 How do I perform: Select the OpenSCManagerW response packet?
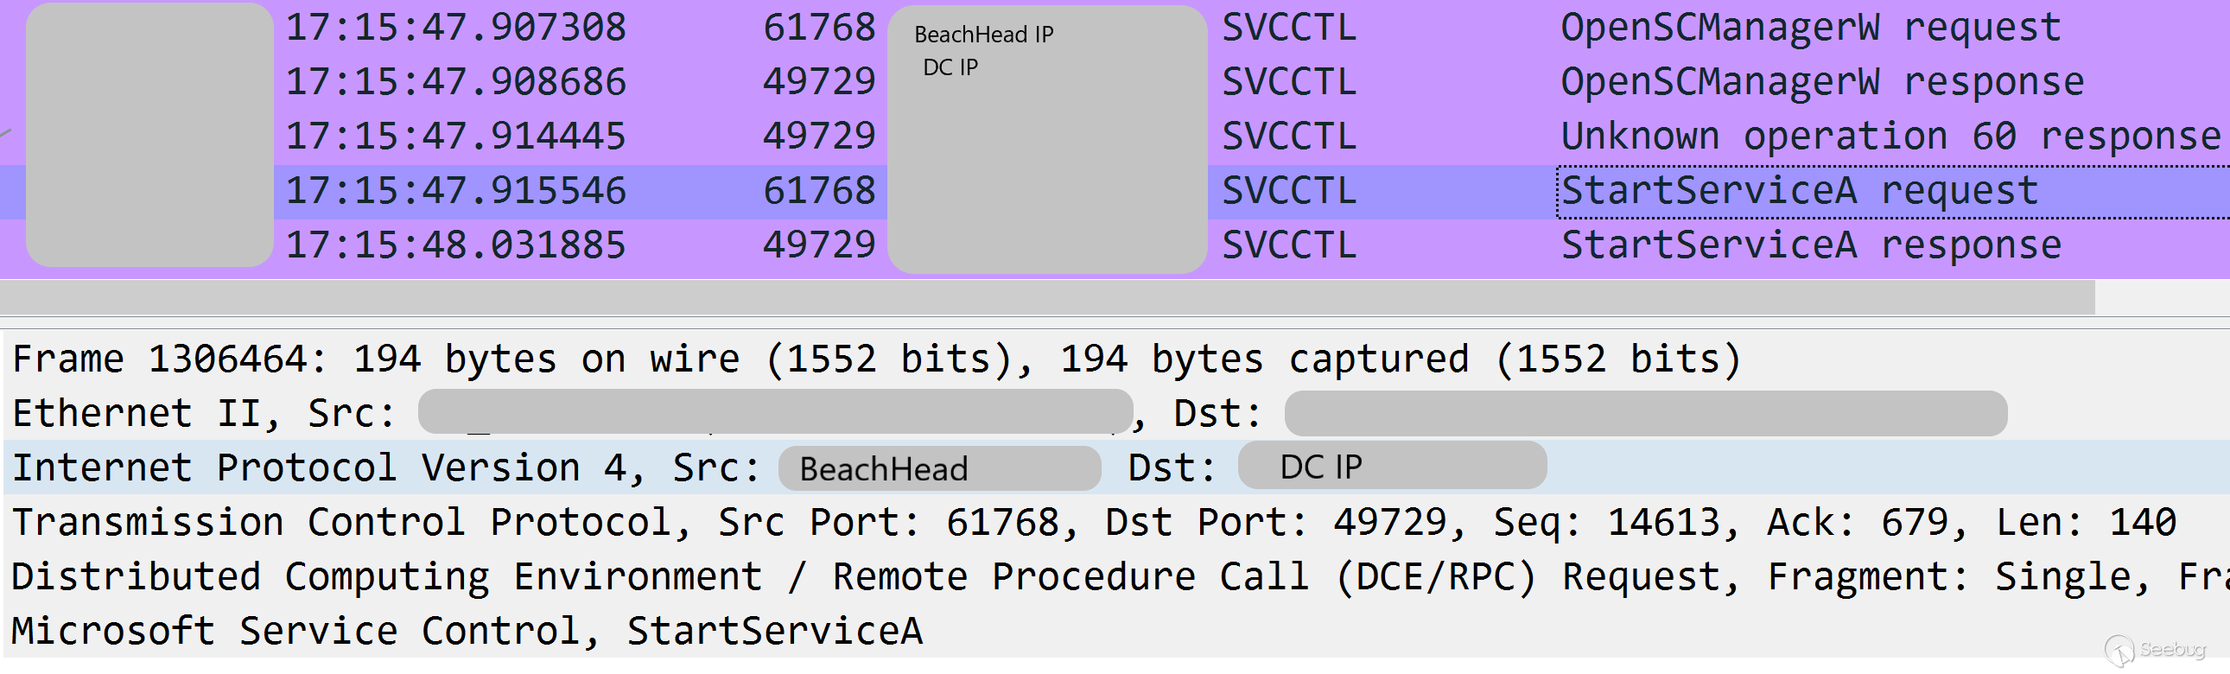point(1821,82)
